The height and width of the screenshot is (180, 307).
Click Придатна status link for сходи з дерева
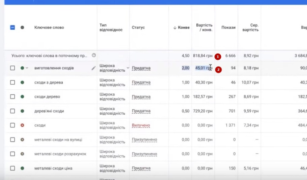(141, 82)
